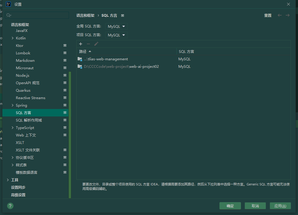Expand the 样式表 tree node
Screen dimensions: 298x215
13,165
